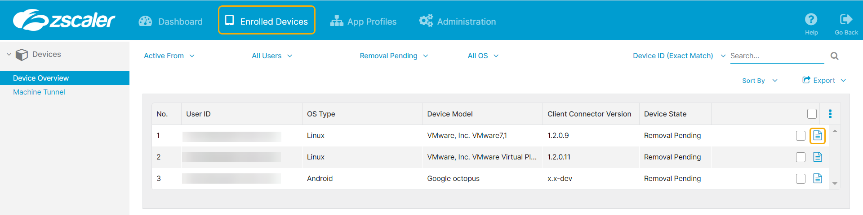Open the Administration tab

457,21
